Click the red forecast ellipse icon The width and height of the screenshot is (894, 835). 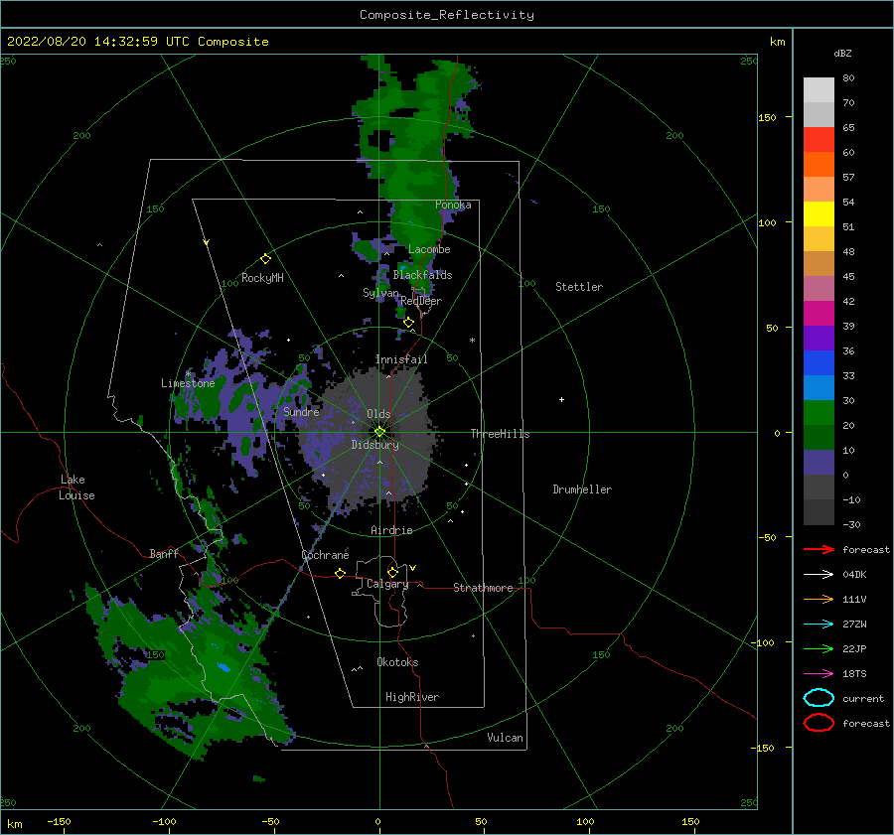click(819, 723)
